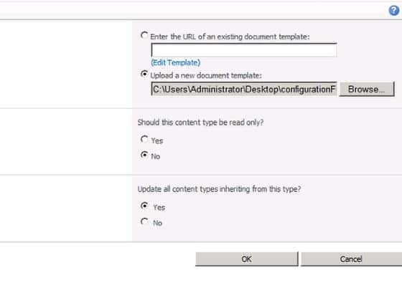
Task: Select the Upload a new document template radio button
Action: 144,74
